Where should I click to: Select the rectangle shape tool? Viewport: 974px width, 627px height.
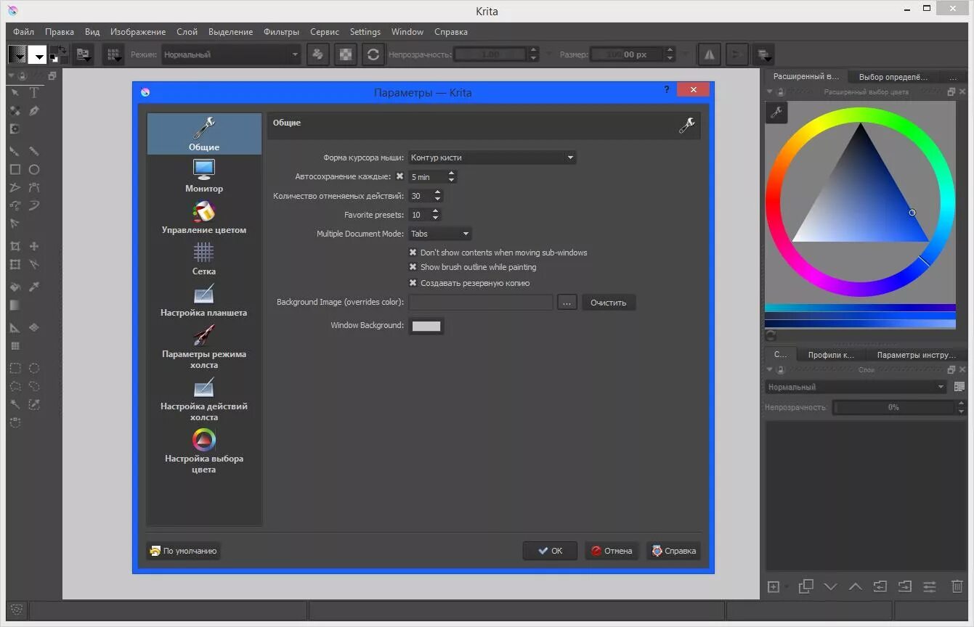(15, 169)
